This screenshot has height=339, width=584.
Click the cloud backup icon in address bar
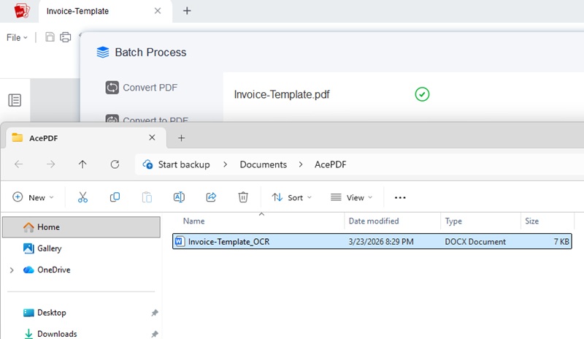147,164
